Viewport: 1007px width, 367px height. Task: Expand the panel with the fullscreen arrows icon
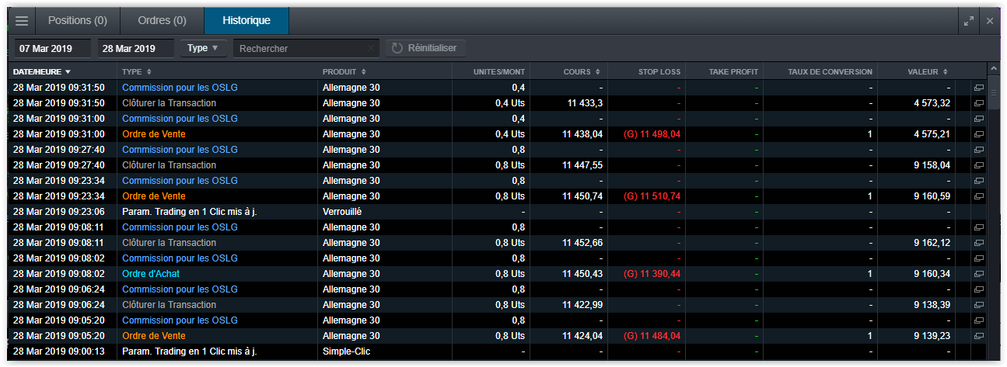tap(968, 21)
